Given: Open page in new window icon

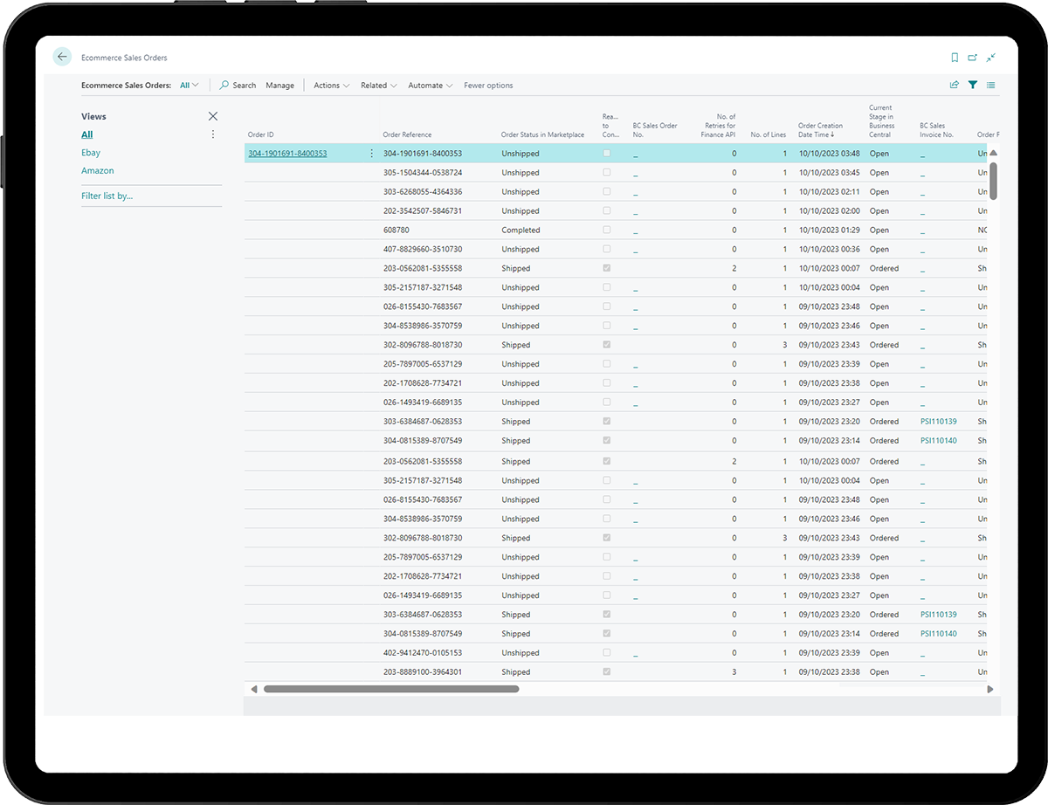Looking at the screenshot, I should point(973,58).
